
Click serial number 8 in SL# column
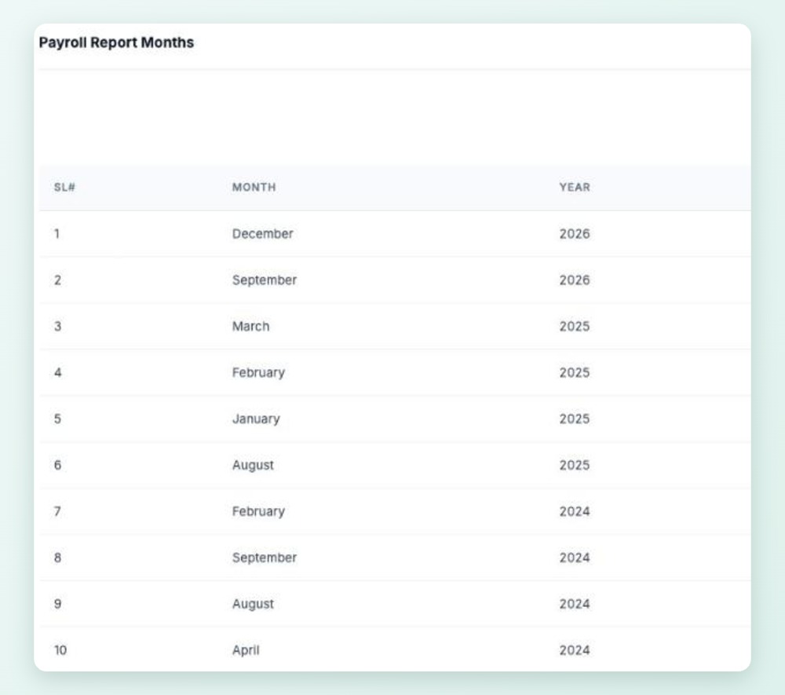(x=57, y=558)
